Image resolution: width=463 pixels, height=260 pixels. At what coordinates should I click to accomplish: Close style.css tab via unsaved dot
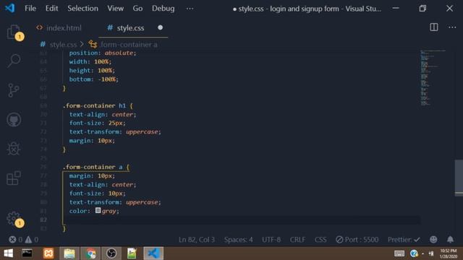[x=160, y=27]
